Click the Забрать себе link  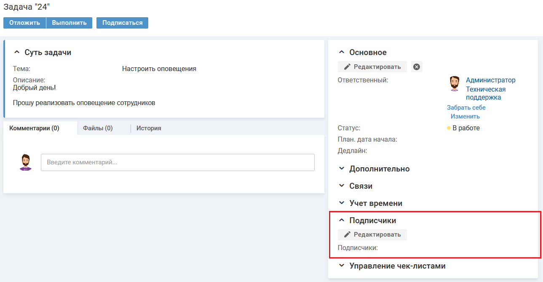click(466, 108)
